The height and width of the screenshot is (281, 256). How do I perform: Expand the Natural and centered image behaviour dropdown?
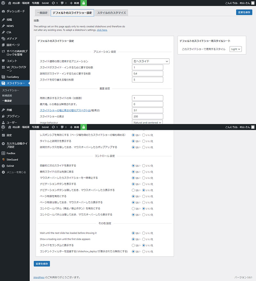tap(147, 122)
